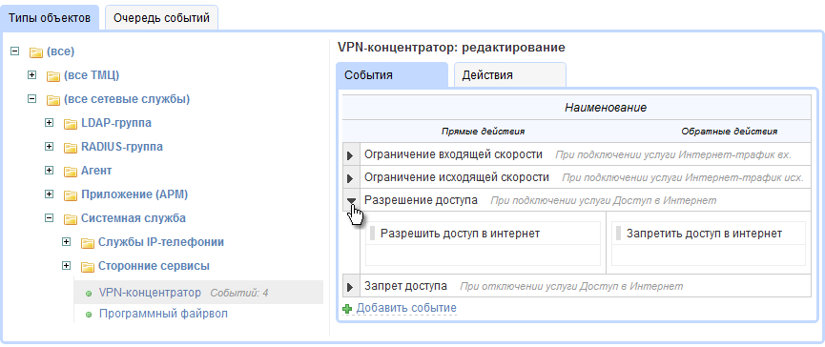Expand the Приложение (АРМ) node

50,194
